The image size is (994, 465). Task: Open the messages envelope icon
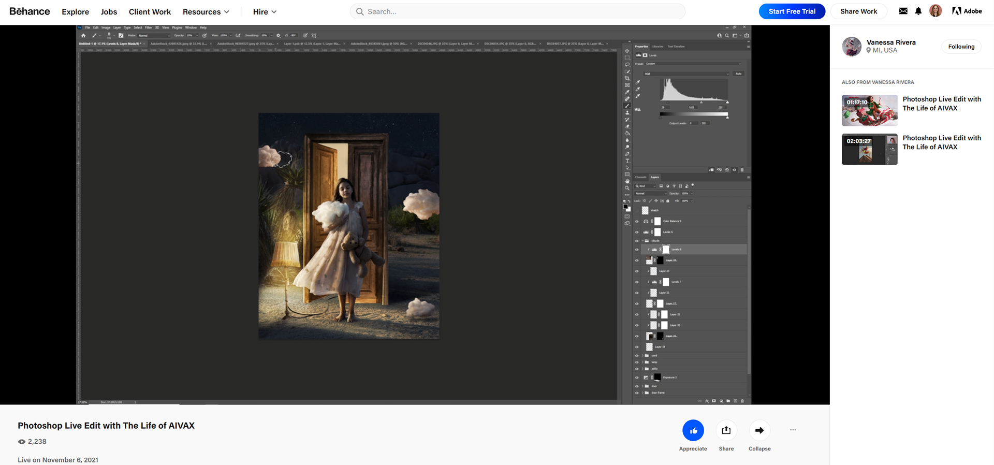coord(903,11)
